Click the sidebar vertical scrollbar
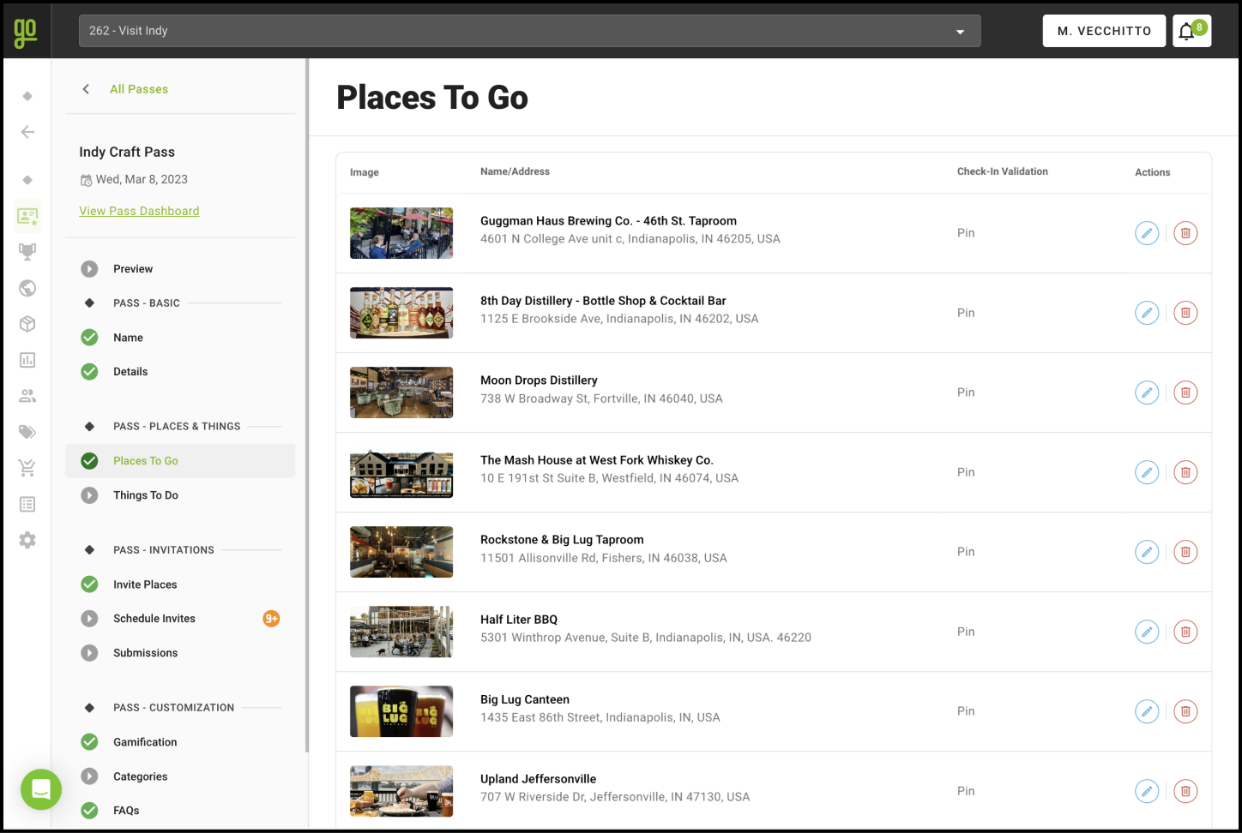Viewport: 1242px width, 833px height. 307,405
